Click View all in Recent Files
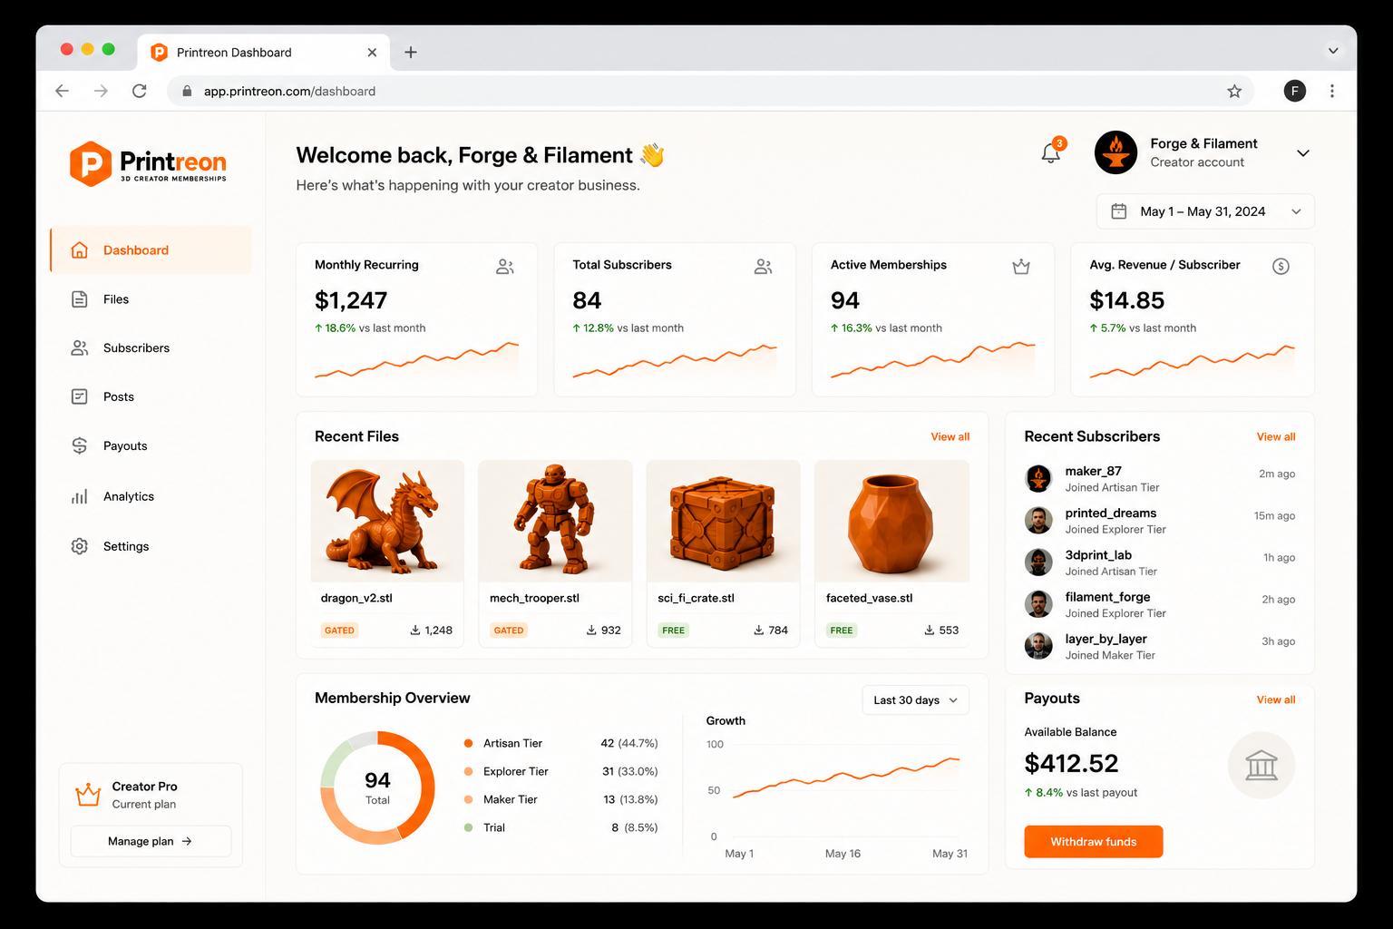This screenshot has width=1393, height=929. click(x=950, y=437)
